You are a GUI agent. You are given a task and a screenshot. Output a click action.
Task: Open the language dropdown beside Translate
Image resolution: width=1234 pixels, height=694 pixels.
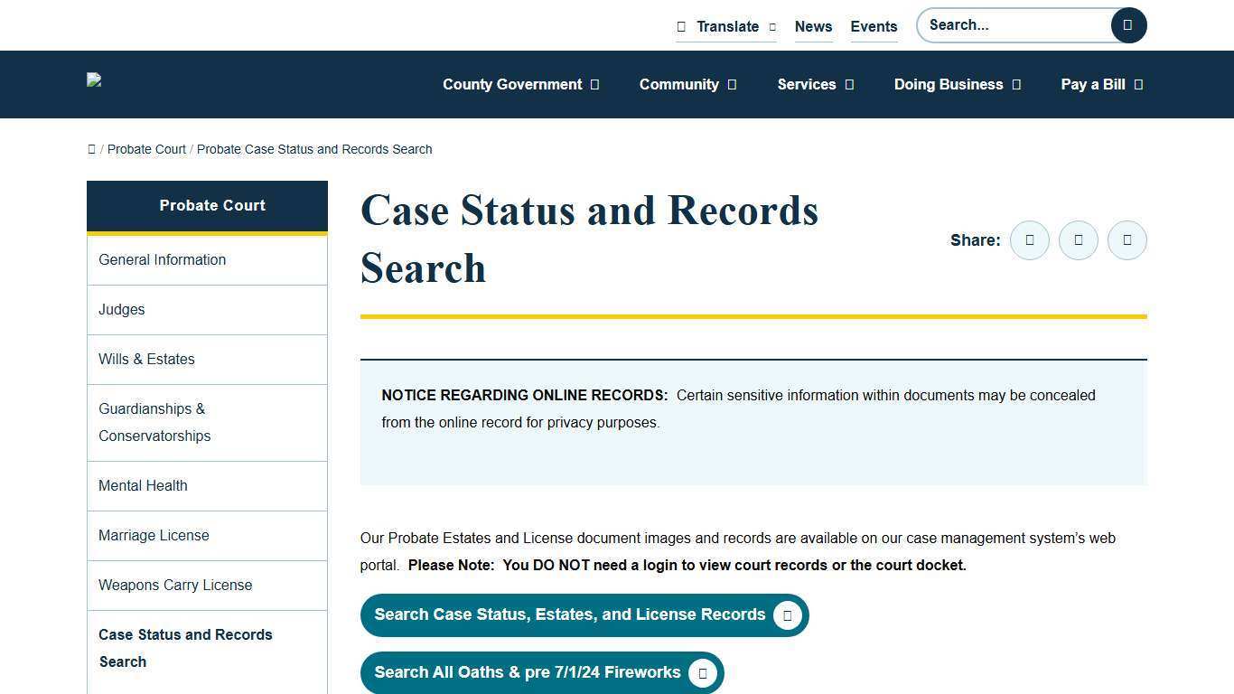[x=772, y=26]
